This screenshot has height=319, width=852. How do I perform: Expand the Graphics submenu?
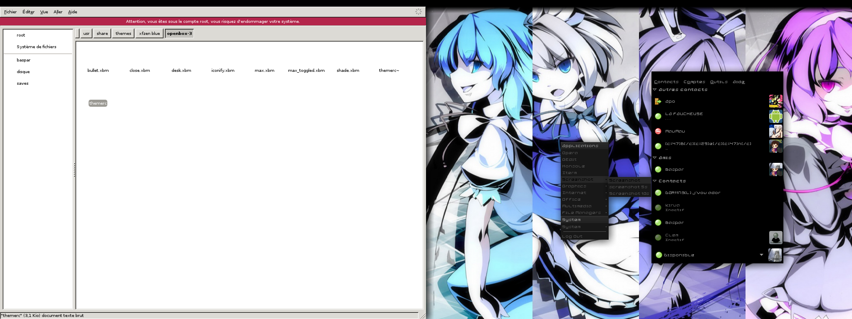(585, 186)
